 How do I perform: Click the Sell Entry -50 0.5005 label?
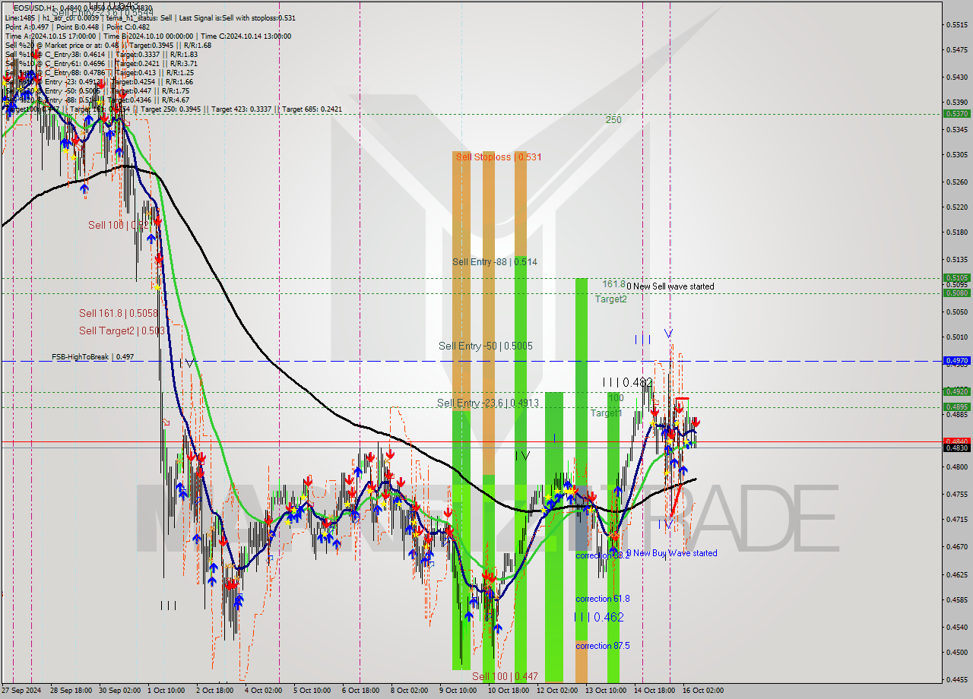click(x=486, y=346)
